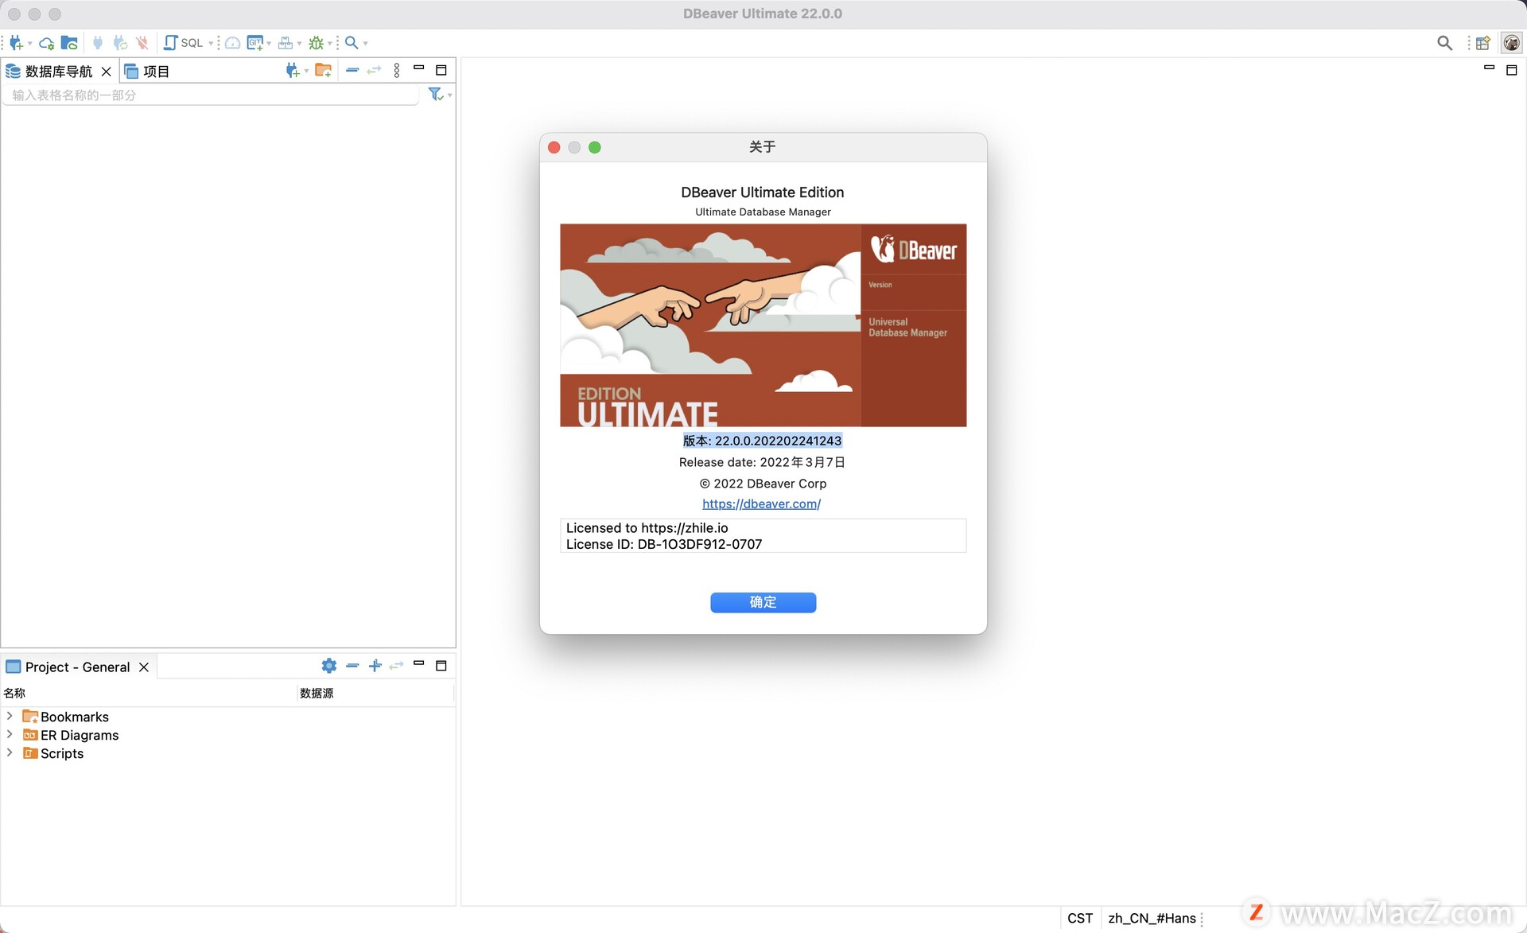Click the Git toolbar icon
This screenshot has height=933, width=1527.
point(254,43)
